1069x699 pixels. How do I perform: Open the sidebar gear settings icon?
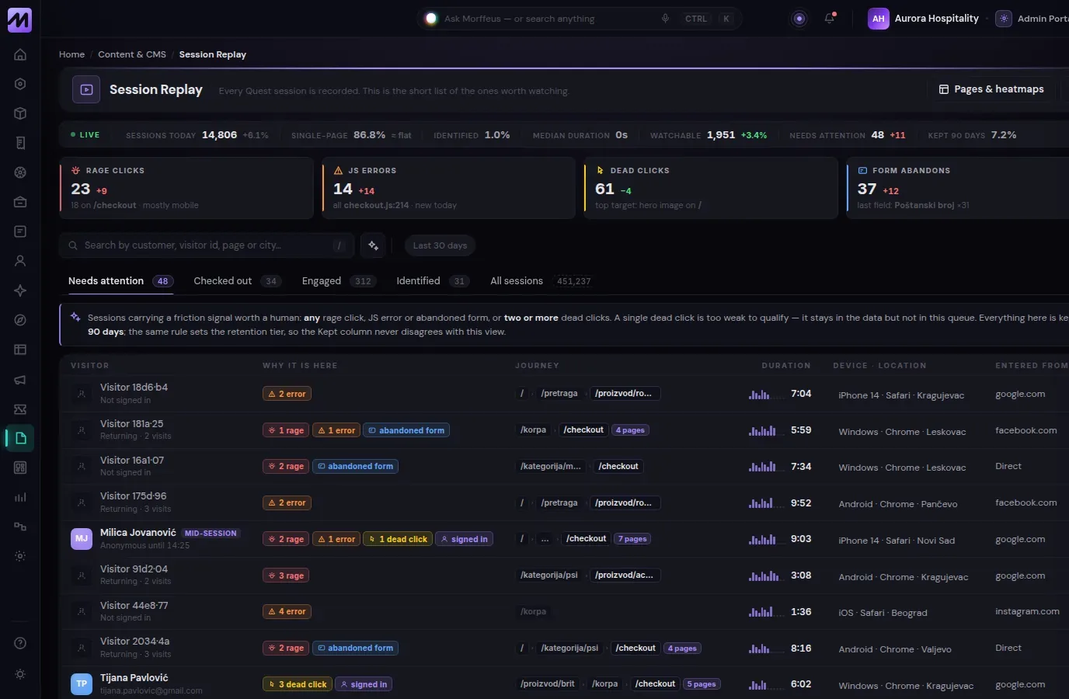[20, 556]
